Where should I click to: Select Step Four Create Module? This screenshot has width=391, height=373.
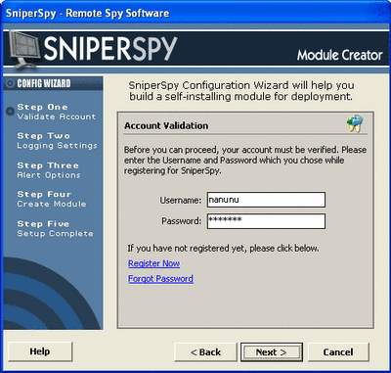[x=52, y=199]
